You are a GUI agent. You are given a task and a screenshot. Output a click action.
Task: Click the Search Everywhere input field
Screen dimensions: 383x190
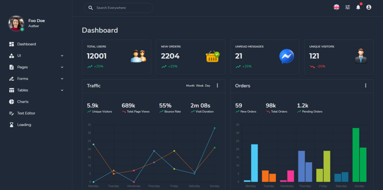click(119, 8)
